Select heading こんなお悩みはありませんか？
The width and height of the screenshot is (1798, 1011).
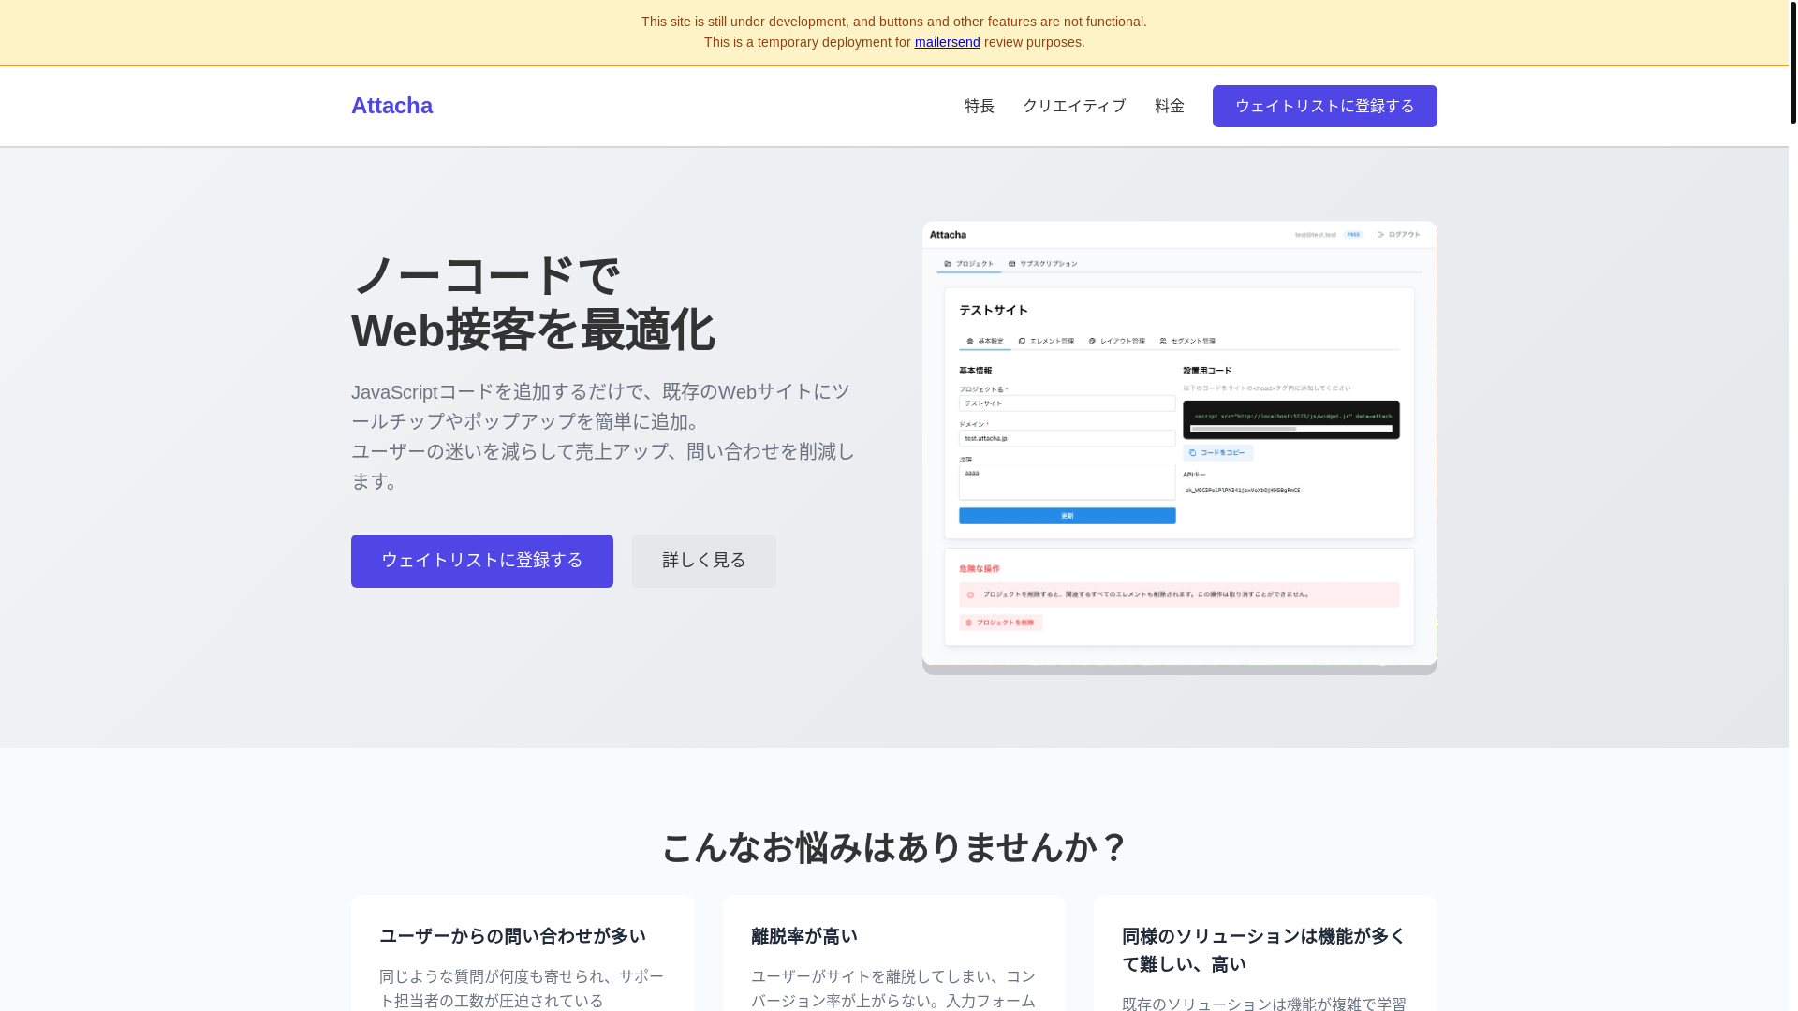pyautogui.click(x=894, y=847)
